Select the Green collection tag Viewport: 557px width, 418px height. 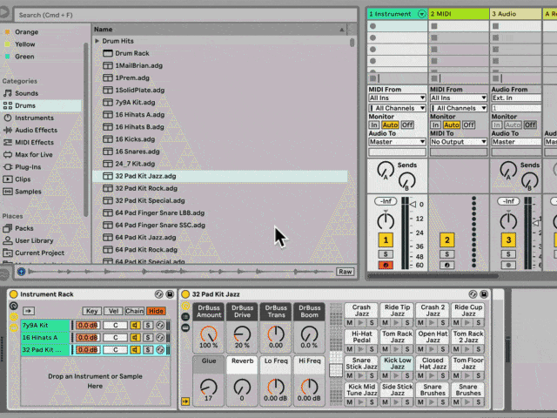coord(24,56)
